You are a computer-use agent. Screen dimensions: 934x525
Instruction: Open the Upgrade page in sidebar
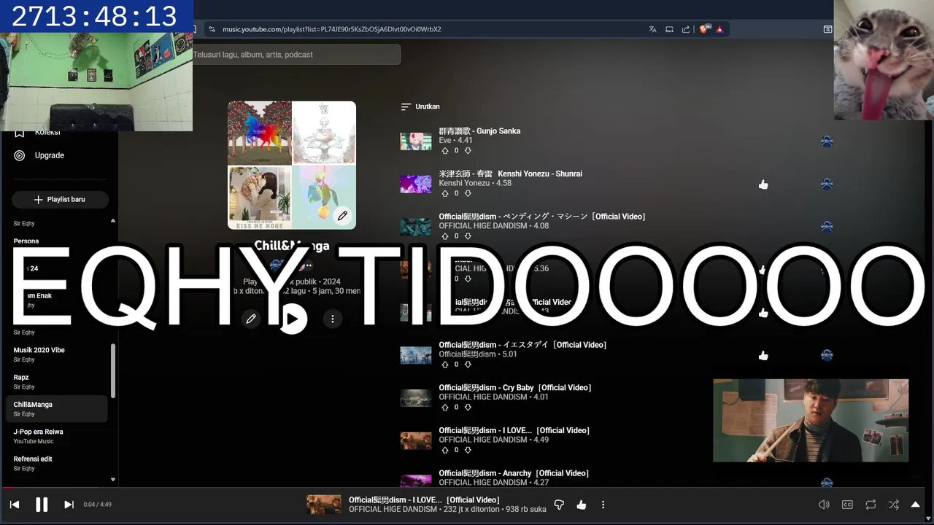(50, 155)
